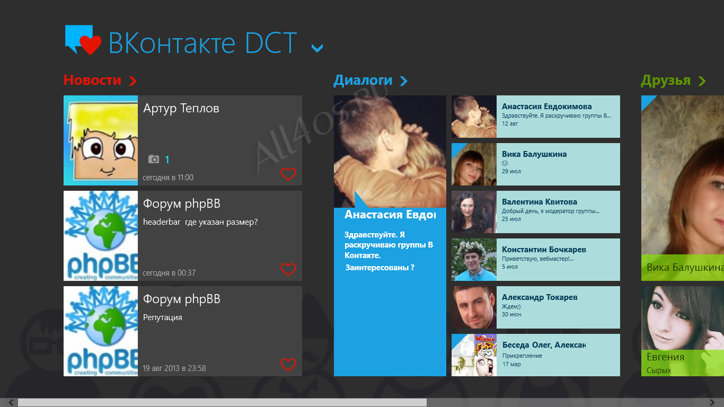Open phpBB logo on headerbar post

[101, 236]
